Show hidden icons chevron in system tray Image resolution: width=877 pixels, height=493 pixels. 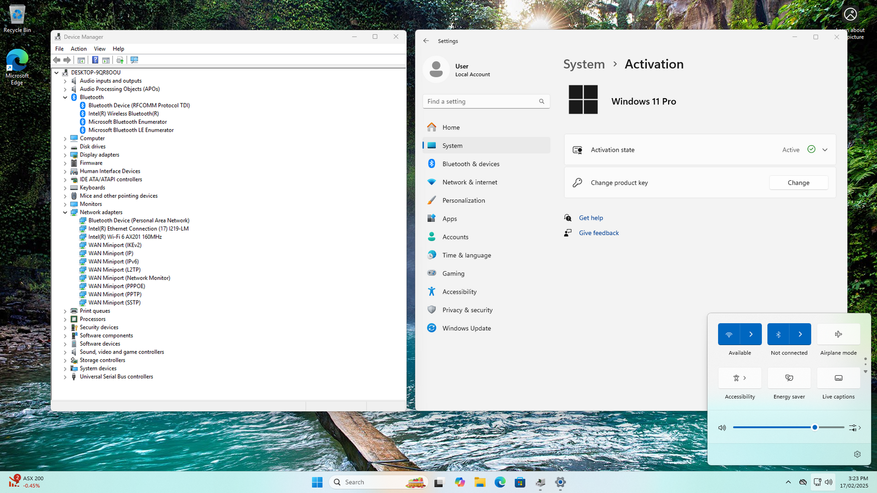pos(788,482)
